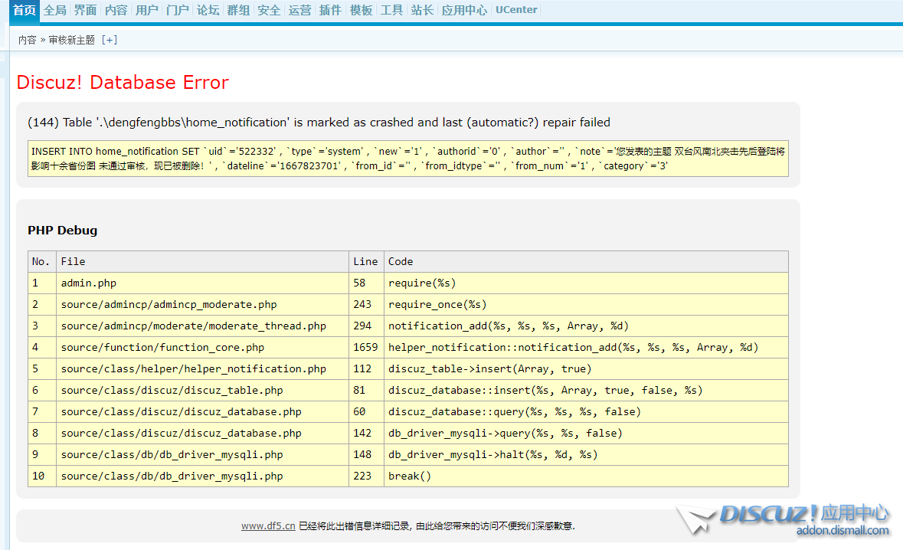Click line number 294 cell
This screenshot has width=903, height=550.
point(366,326)
